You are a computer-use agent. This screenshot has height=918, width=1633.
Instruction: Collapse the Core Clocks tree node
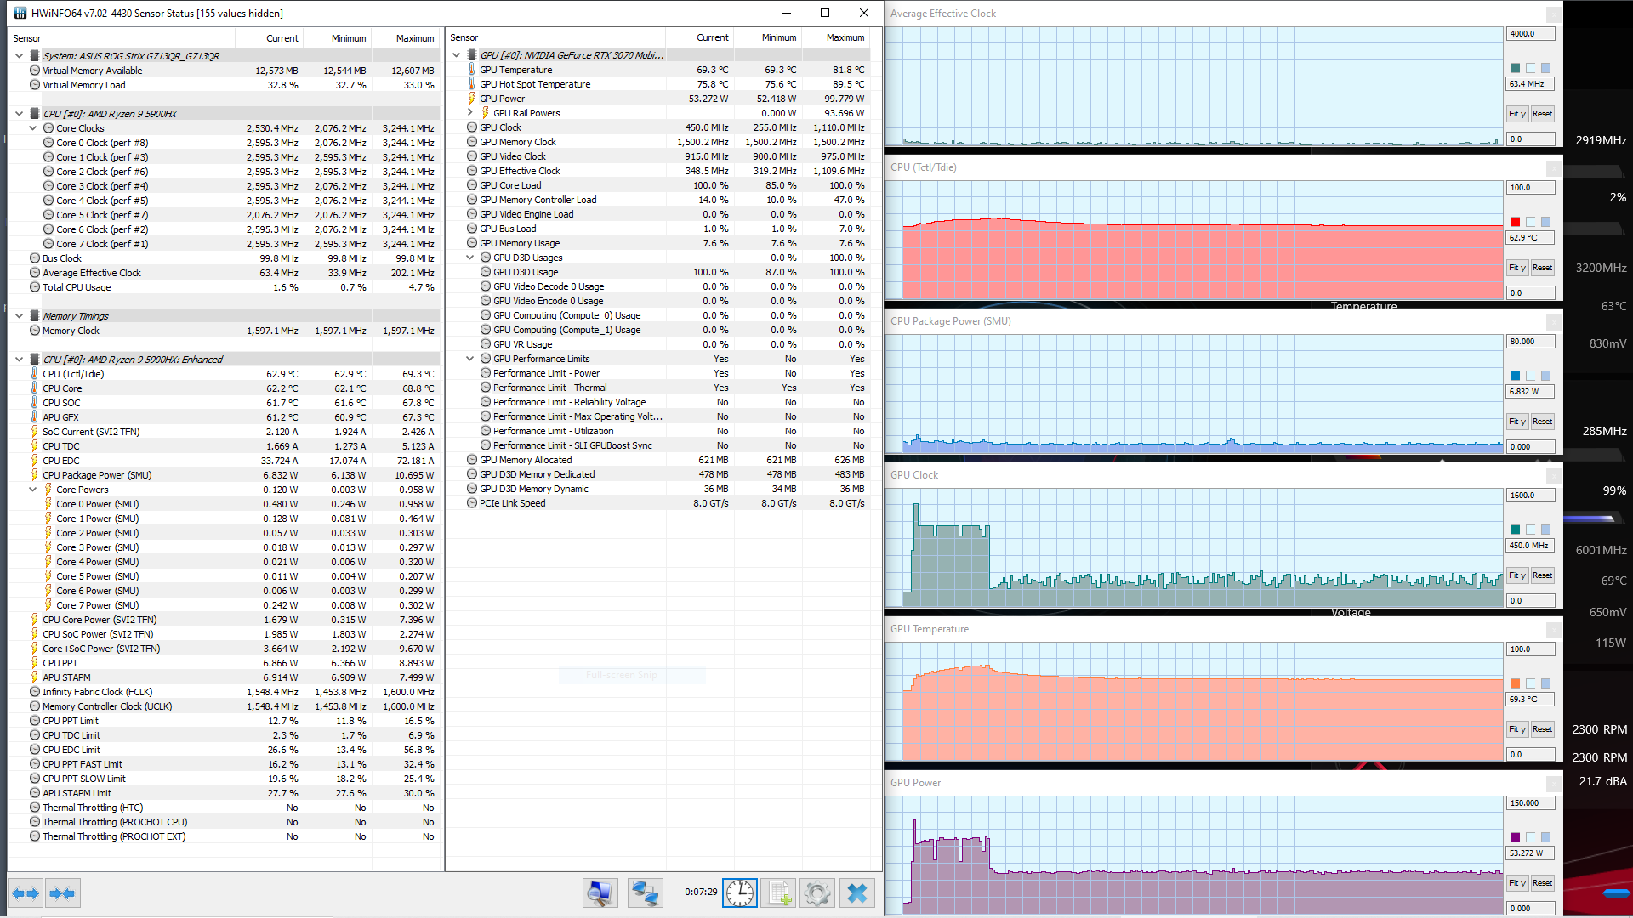tap(33, 128)
